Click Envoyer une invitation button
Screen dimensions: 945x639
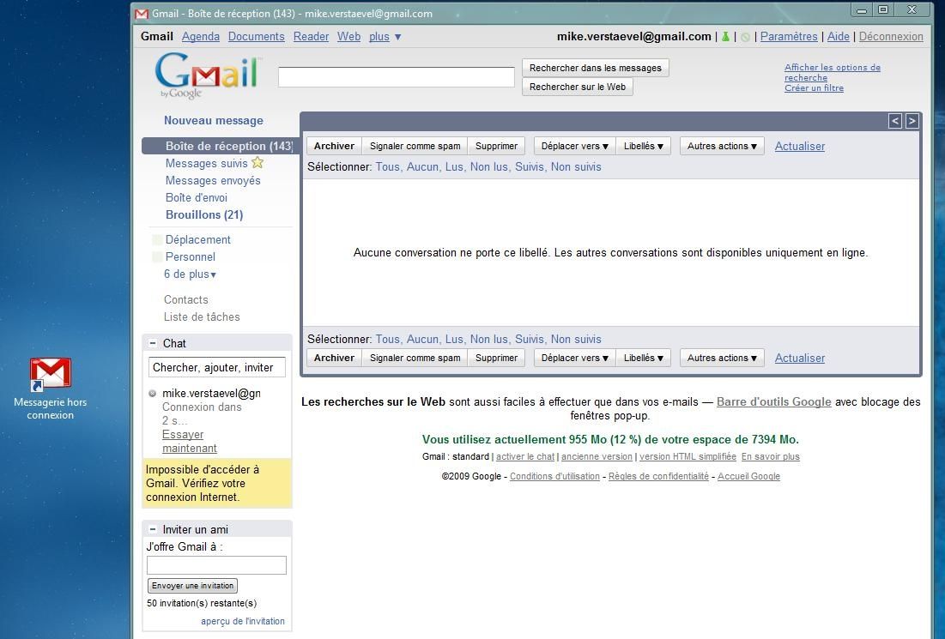tap(193, 586)
